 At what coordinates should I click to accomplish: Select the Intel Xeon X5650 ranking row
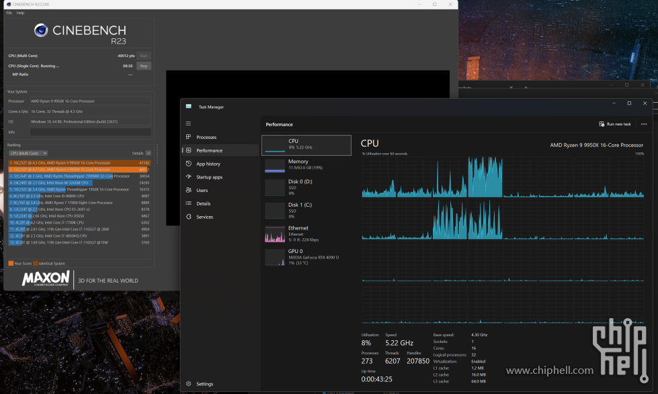point(79,216)
